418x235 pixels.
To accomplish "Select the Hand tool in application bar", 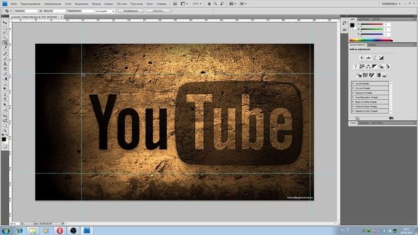I will [x=209, y=4].
